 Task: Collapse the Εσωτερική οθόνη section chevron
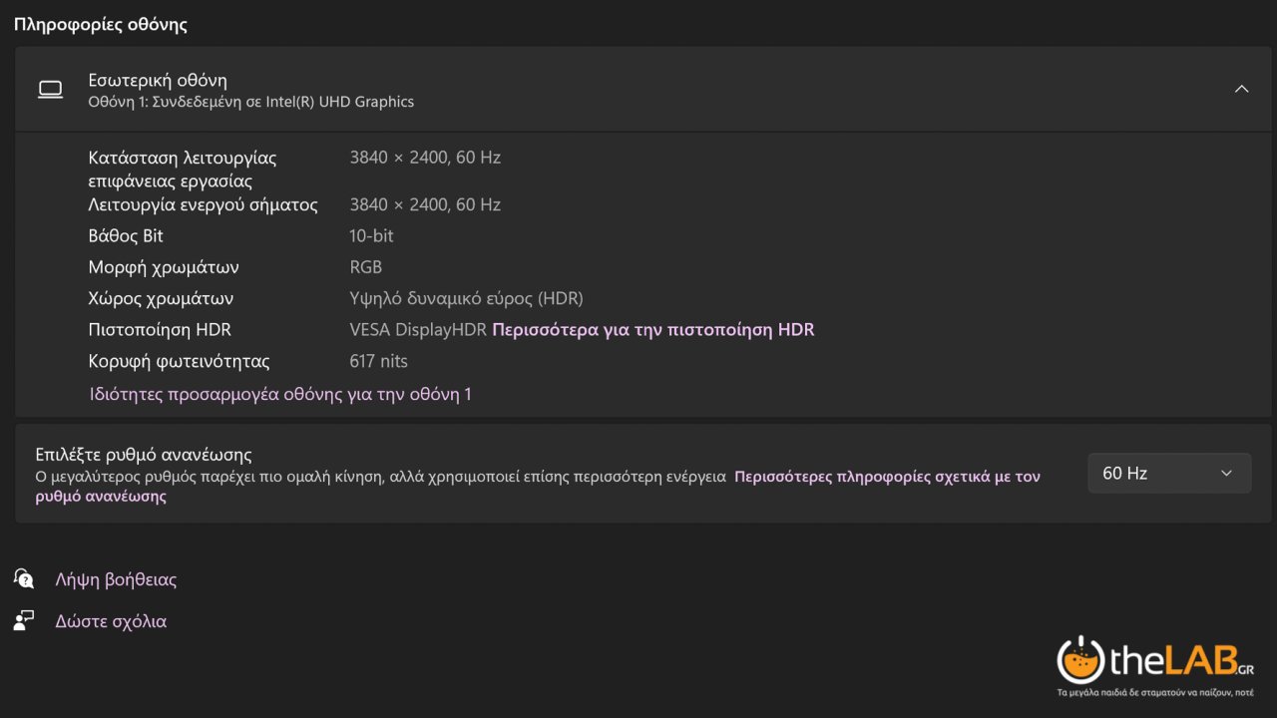click(1241, 89)
